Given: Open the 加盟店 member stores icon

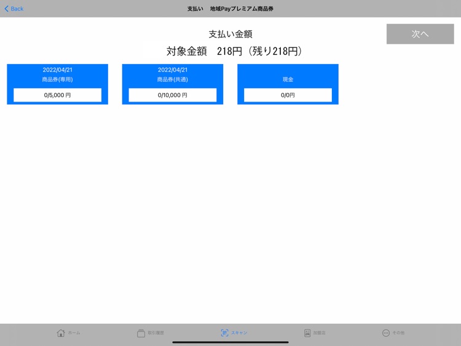Looking at the screenshot, I should (x=307, y=333).
